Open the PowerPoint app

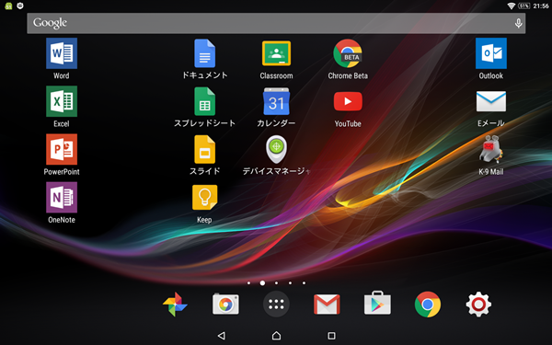click(x=62, y=149)
